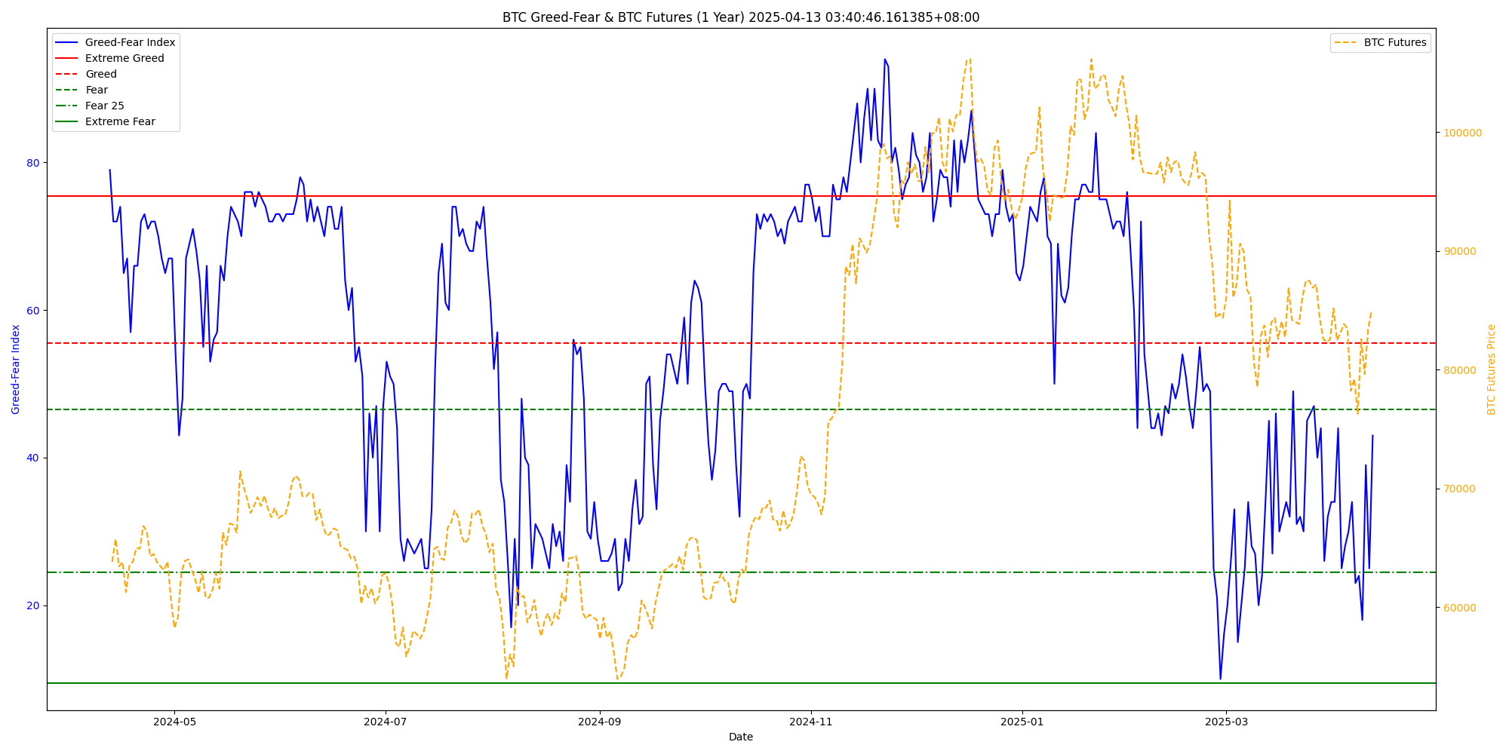This screenshot has width=1509, height=754.
Task: Click the Greed-Fear Index legend entry
Action: (130, 43)
